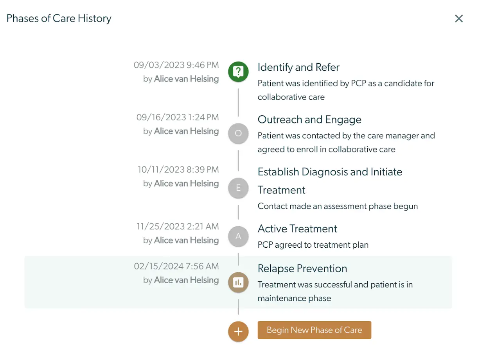The image size is (478, 361).
Task: Click the Relapse Prevention phase heading
Action: pyautogui.click(x=302, y=268)
